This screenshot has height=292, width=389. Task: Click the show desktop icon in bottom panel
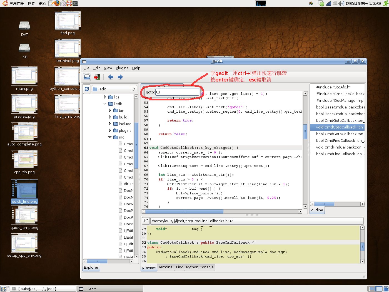click(3, 288)
